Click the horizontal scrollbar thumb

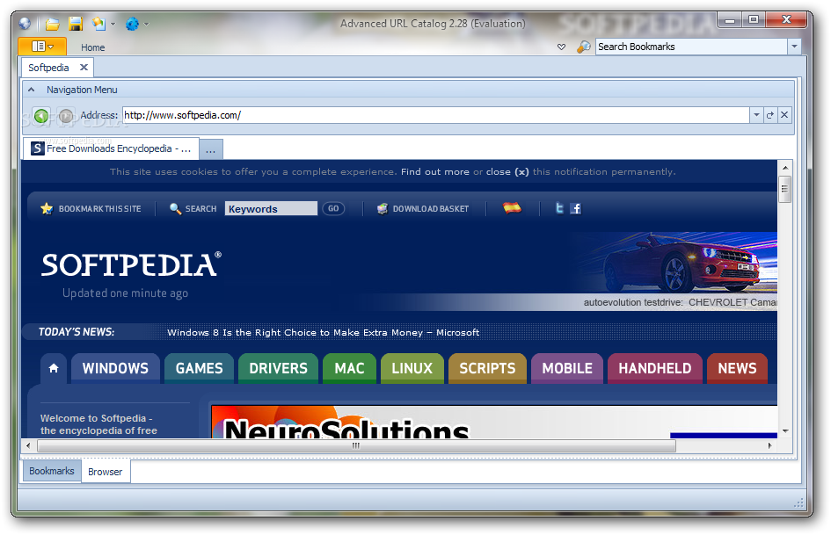[x=356, y=446]
